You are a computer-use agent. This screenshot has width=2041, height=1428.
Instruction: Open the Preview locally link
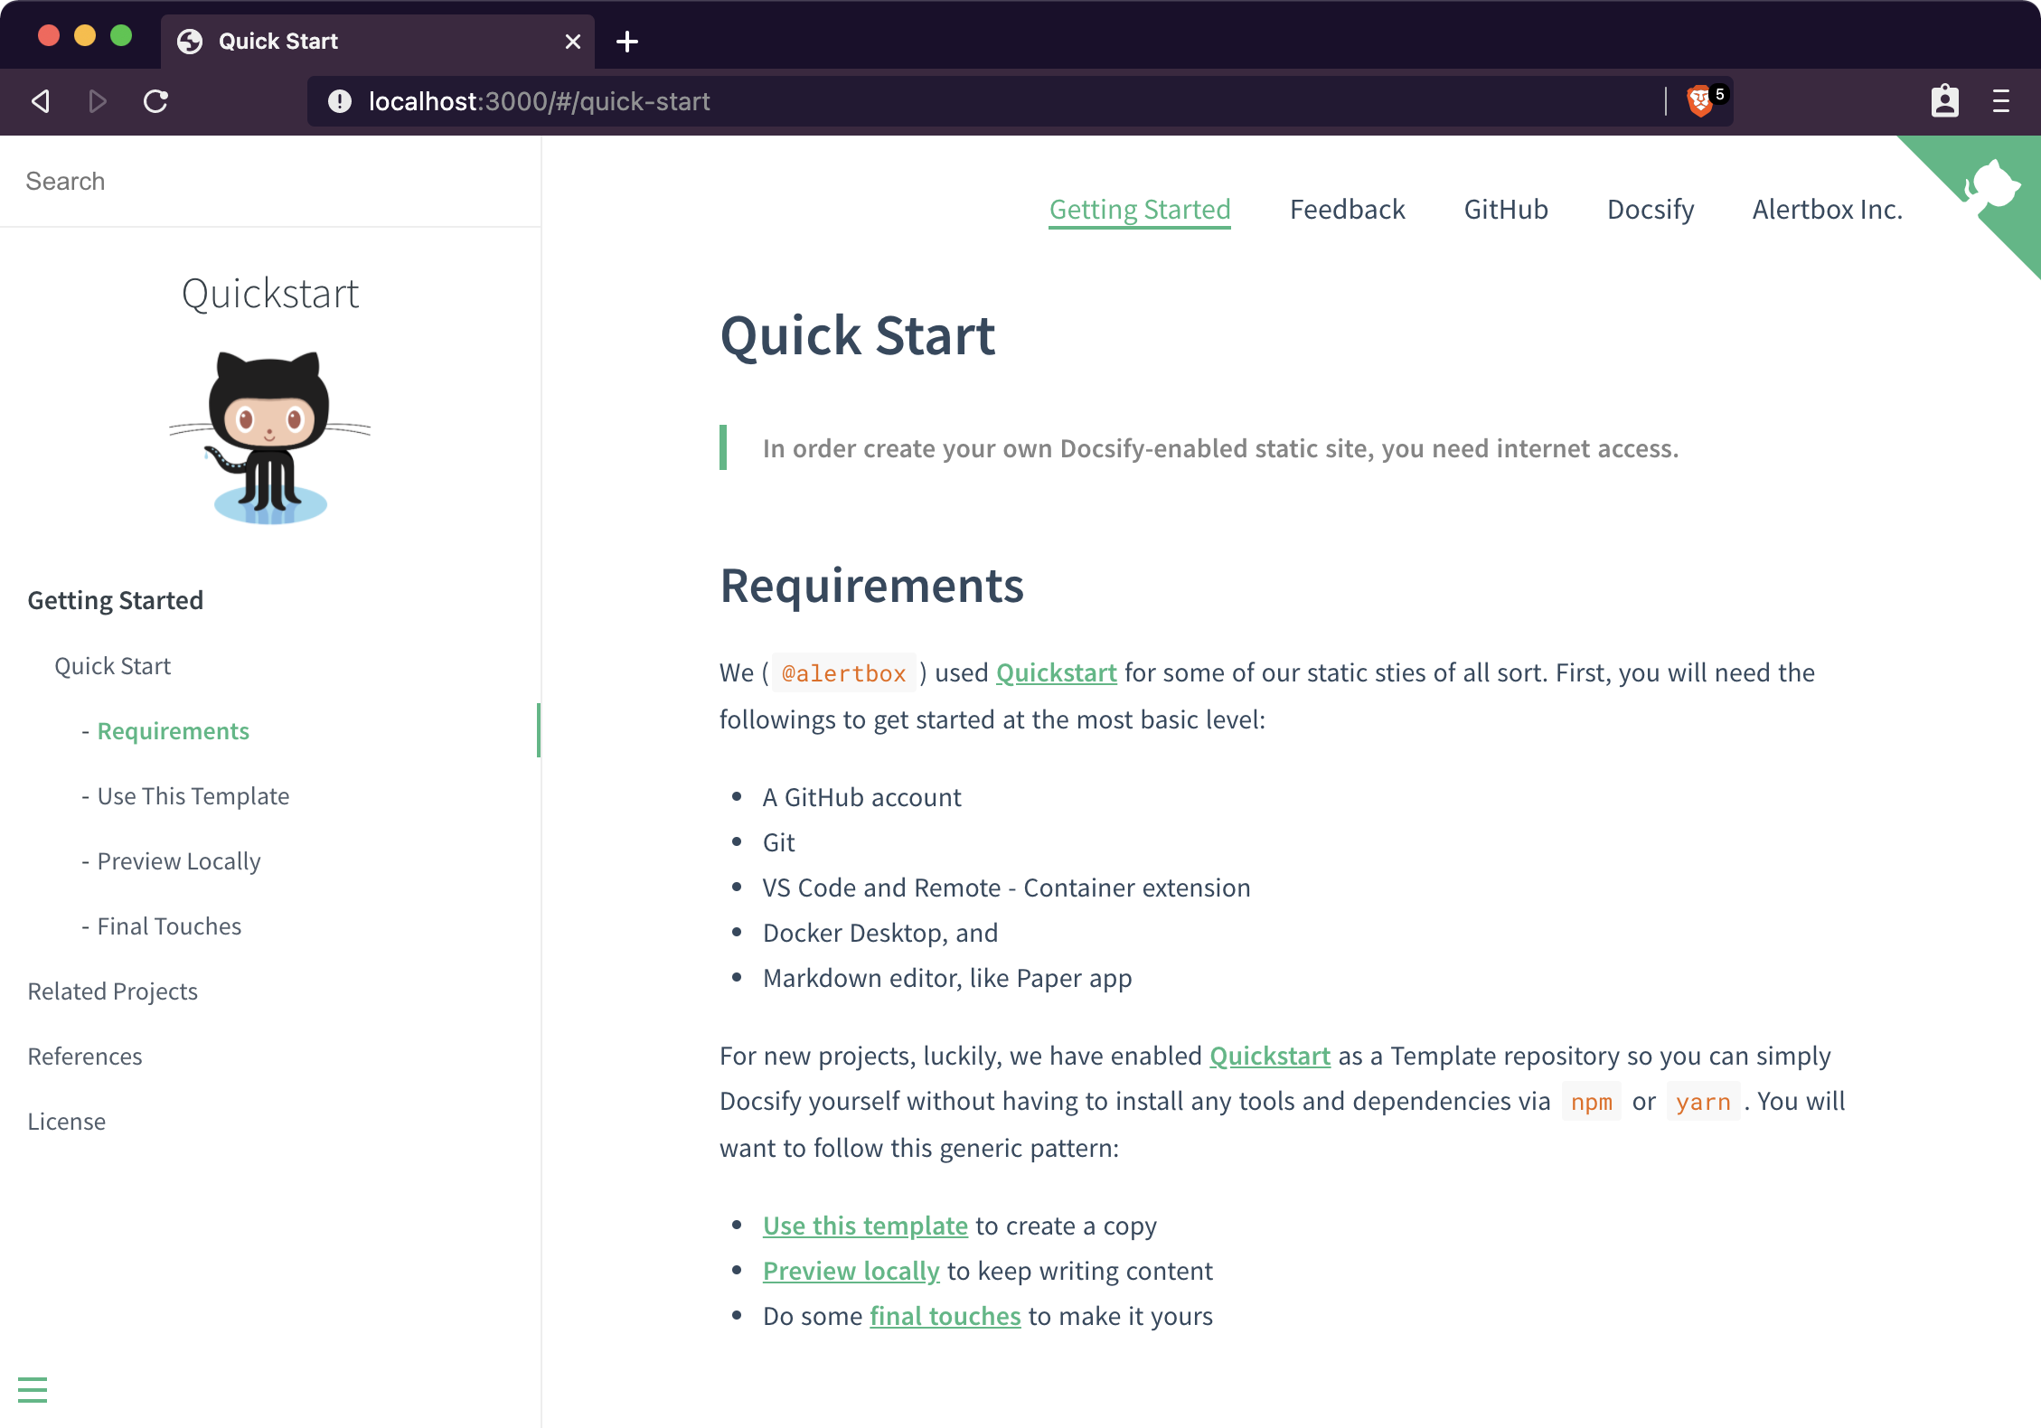click(x=851, y=1271)
